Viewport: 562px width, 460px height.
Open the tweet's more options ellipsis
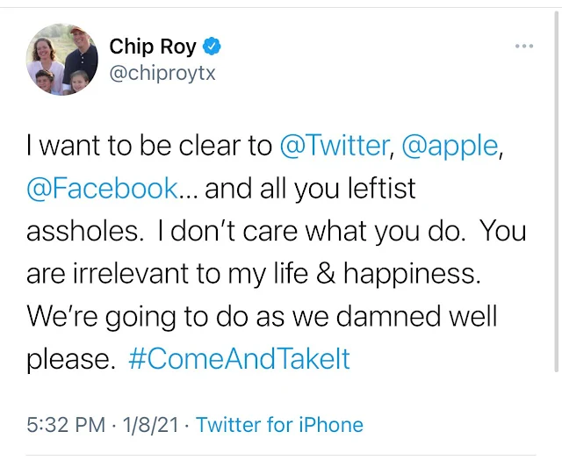524,47
